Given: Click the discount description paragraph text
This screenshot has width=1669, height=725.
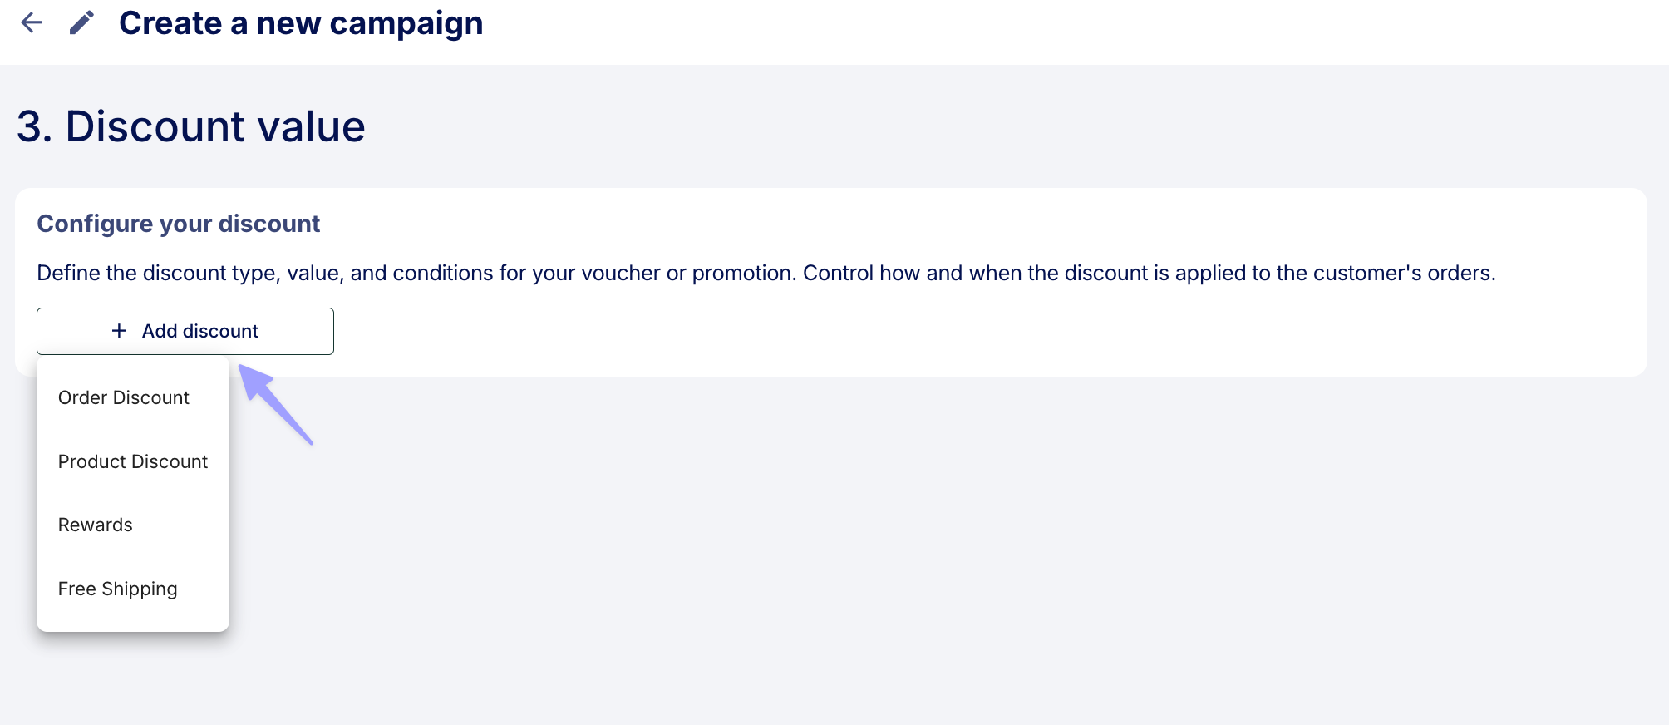Looking at the screenshot, I should pyautogui.click(x=766, y=273).
